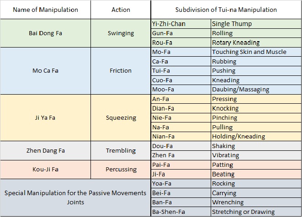Select the 'Subdivision of Tui-na Manipulation' header
This screenshot has height=218, width=303.
(226, 10)
